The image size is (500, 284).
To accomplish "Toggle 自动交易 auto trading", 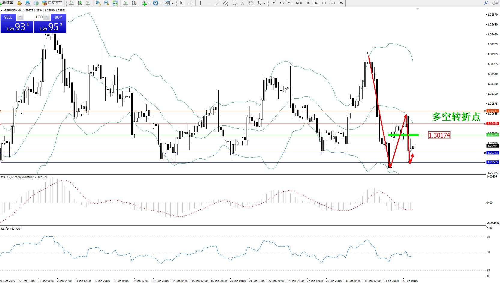I will point(52,3).
